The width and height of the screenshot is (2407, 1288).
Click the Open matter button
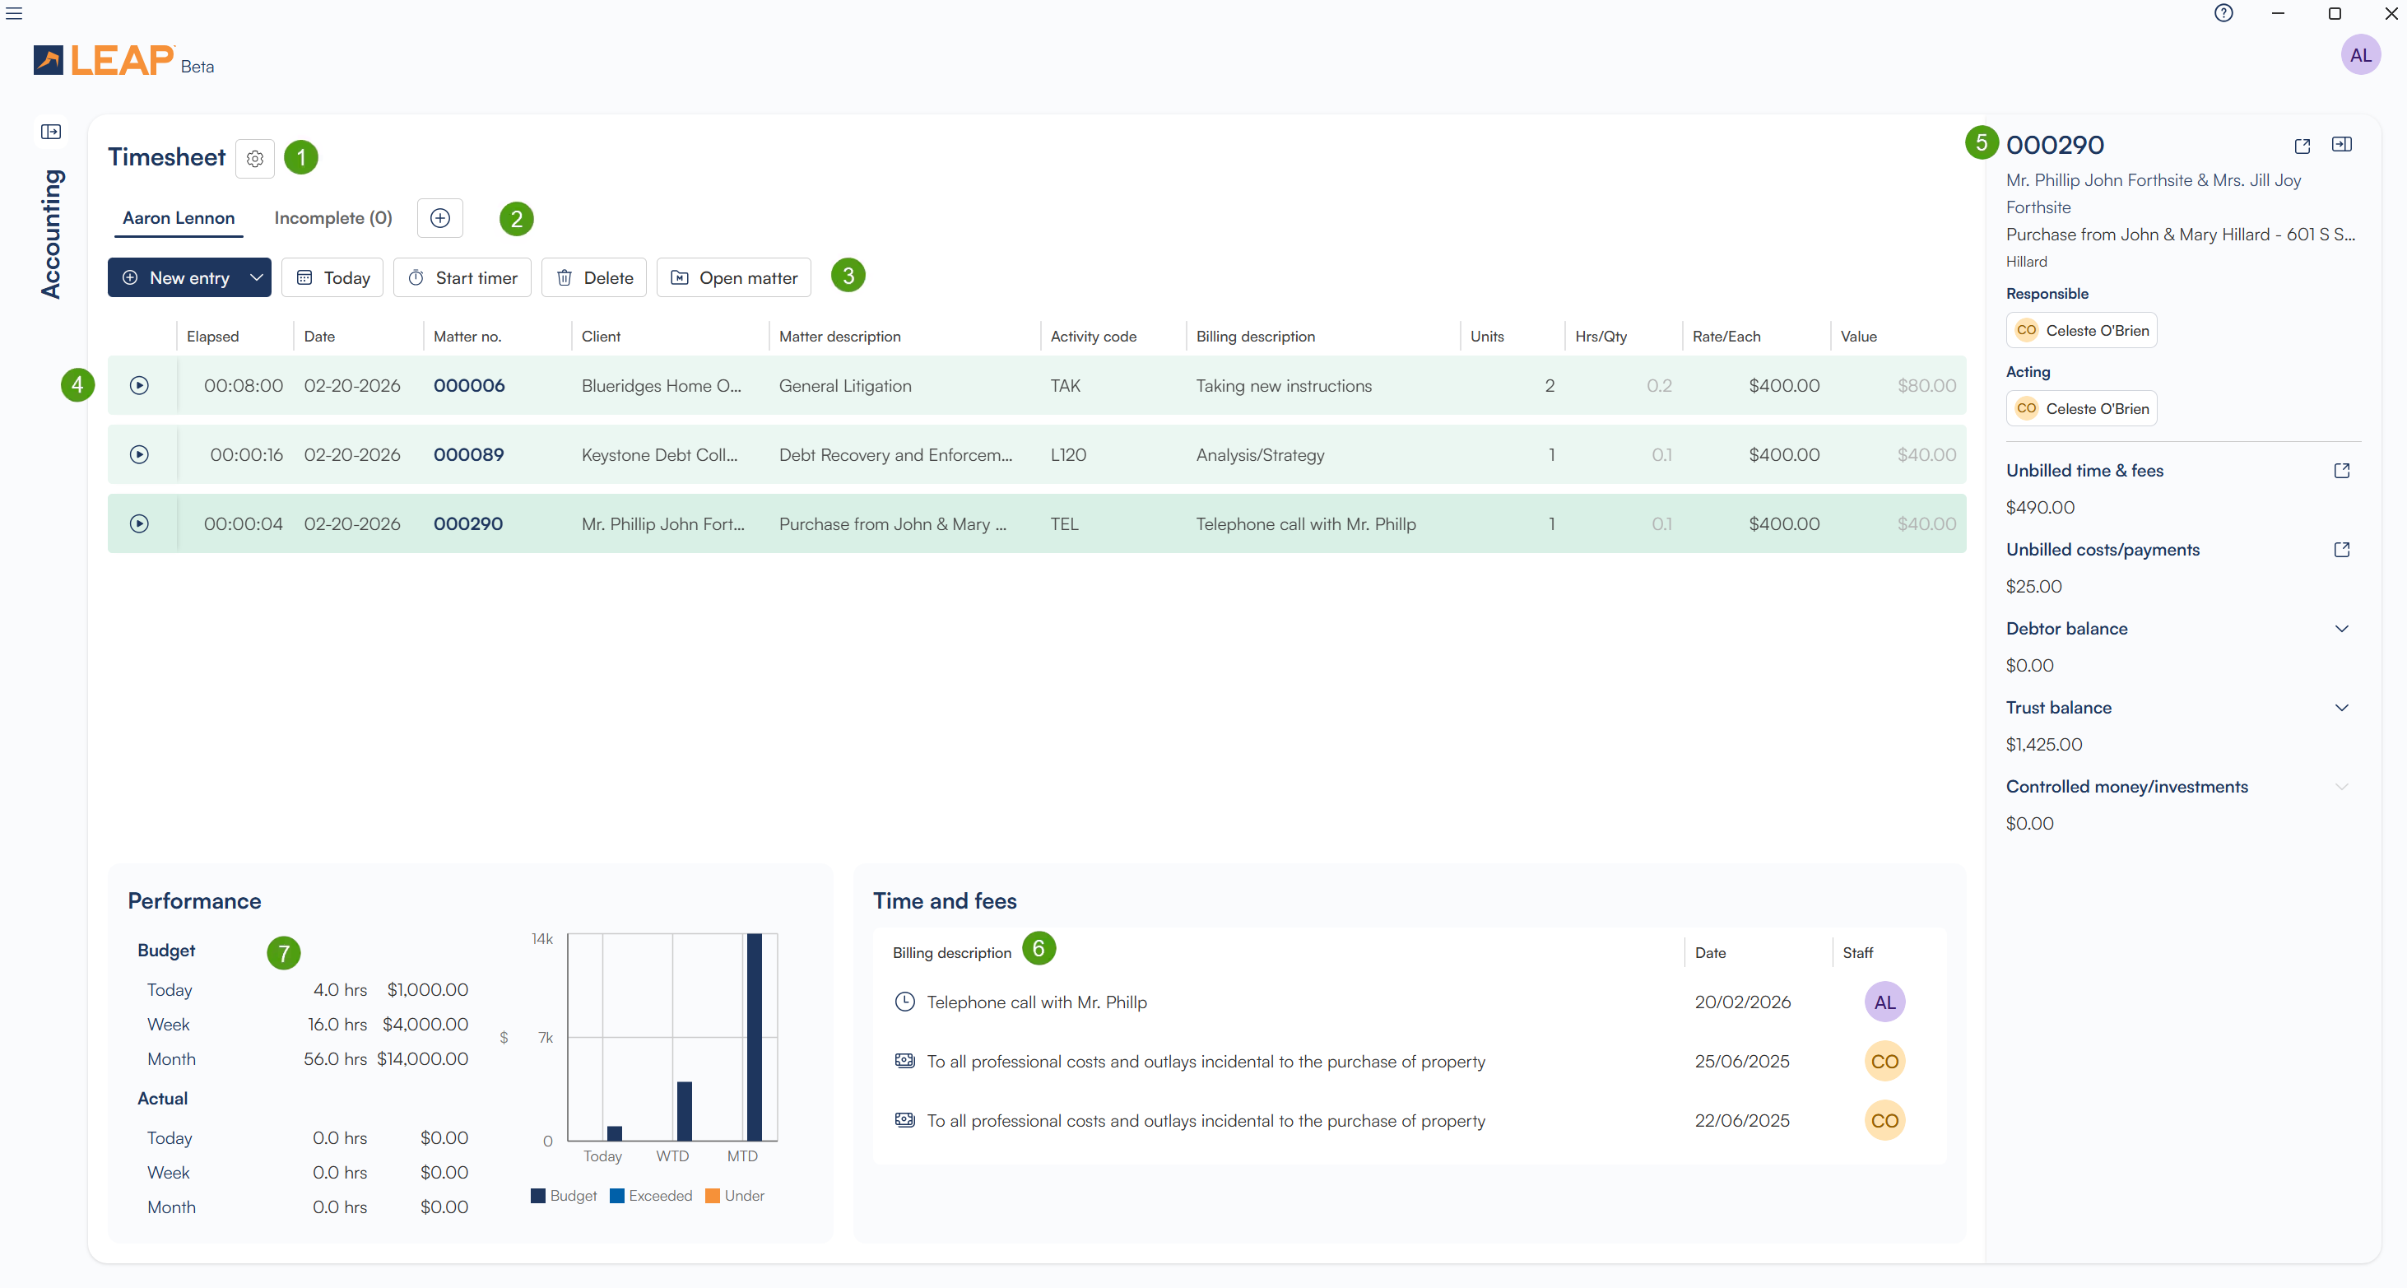[733, 277]
